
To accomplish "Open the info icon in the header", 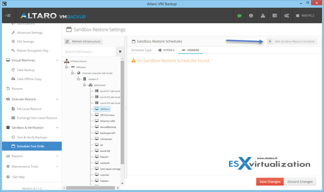I will [x=251, y=16].
